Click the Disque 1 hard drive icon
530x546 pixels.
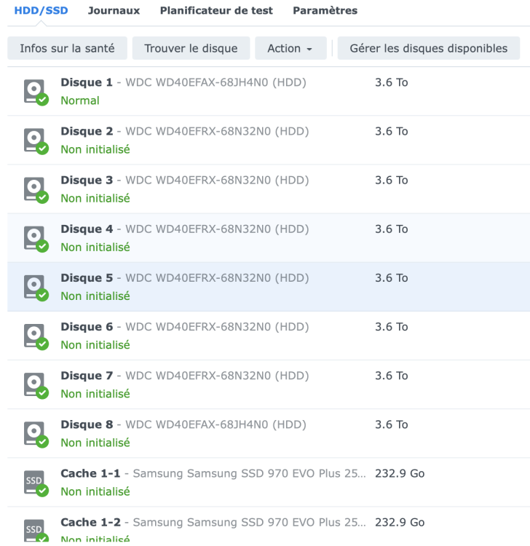tap(34, 91)
